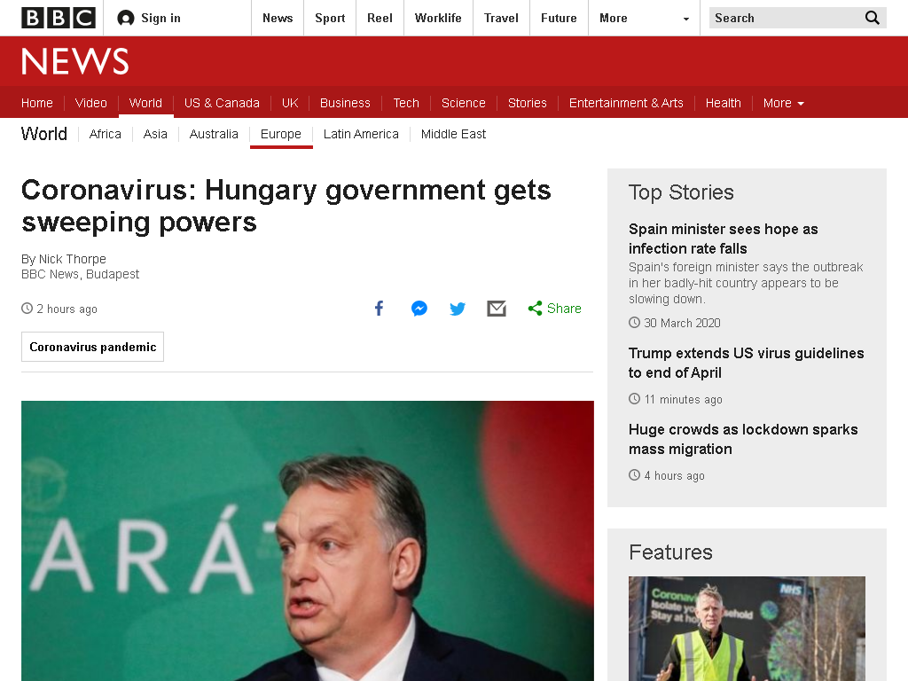Click the 'BBC News, Budapest' byline text
The width and height of the screenshot is (908, 681).
point(81,274)
